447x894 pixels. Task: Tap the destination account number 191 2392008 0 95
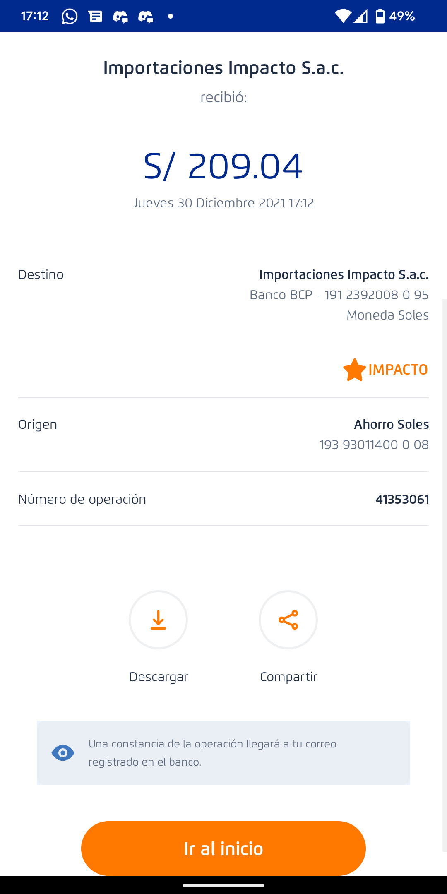click(376, 295)
